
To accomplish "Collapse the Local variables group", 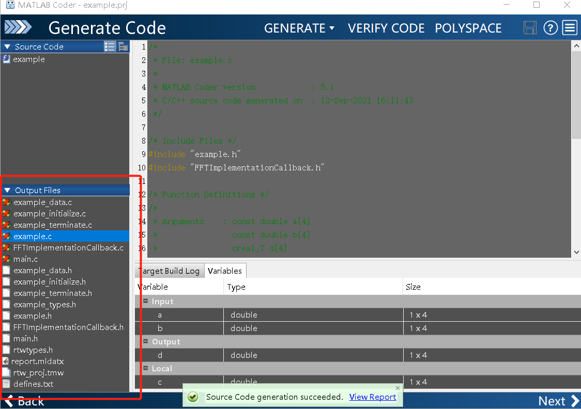I will (x=146, y=368).
